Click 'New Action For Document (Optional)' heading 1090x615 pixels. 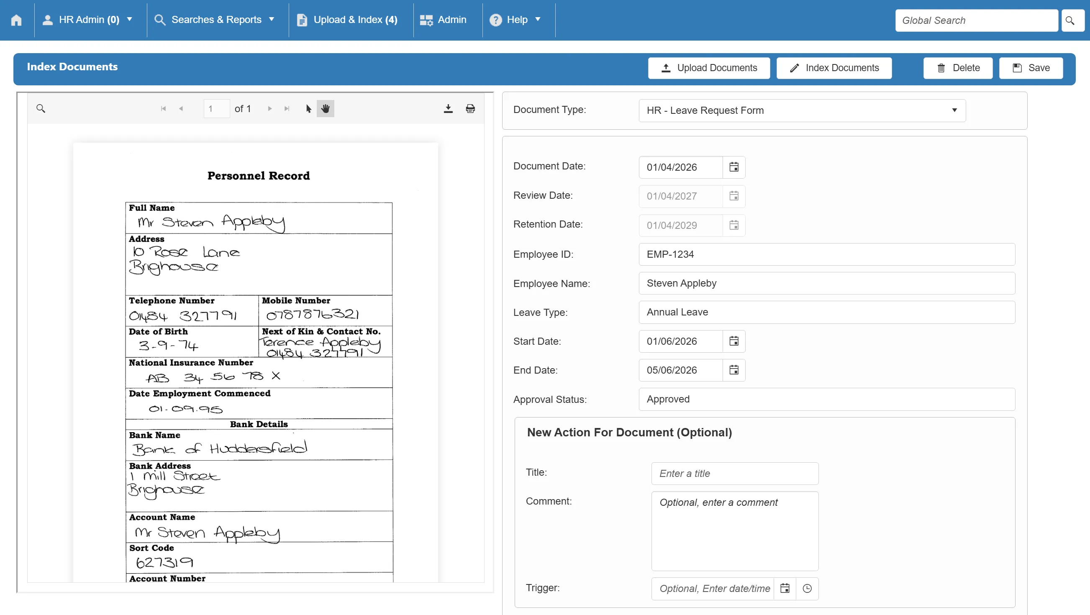coord(629,432)
